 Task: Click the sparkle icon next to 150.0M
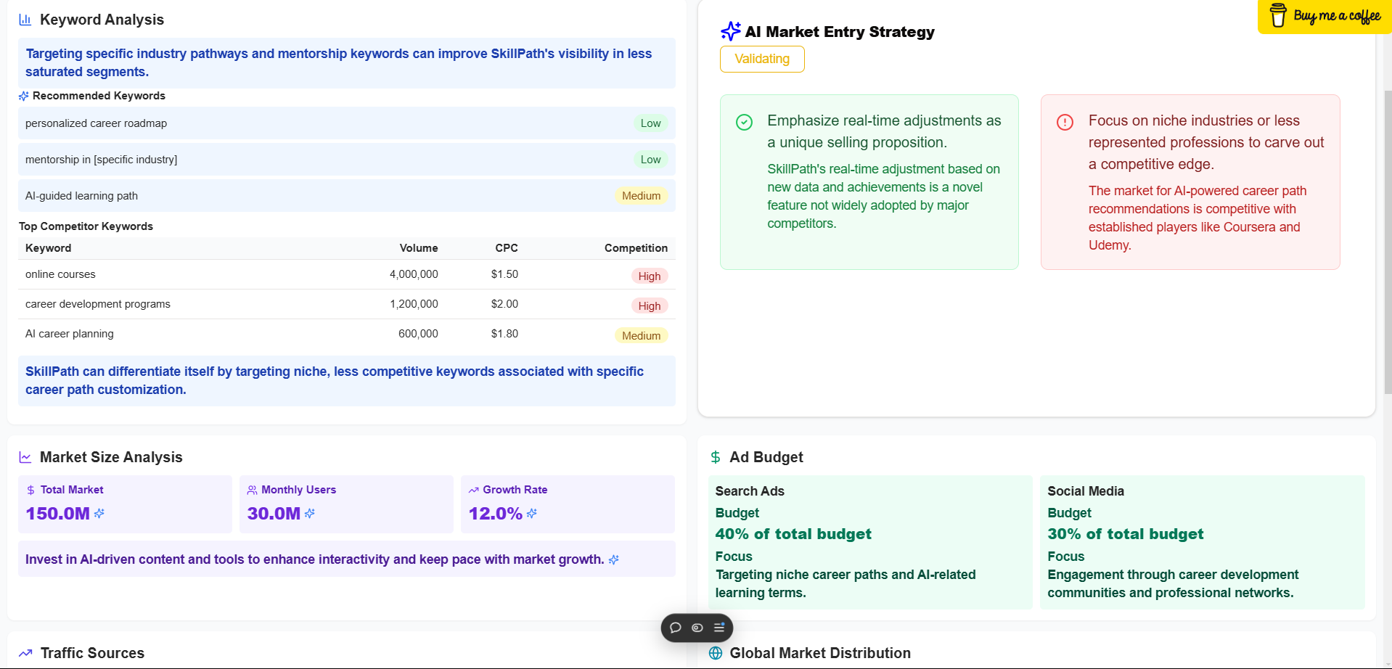point(99,513)
